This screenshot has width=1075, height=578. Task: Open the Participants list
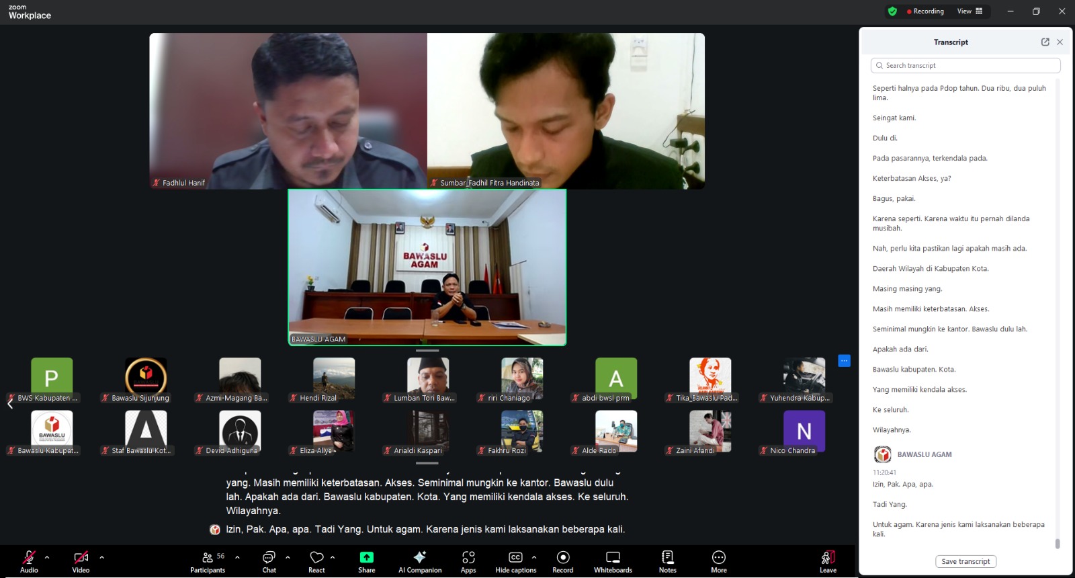pyautogui.click(x=208, y=561)
